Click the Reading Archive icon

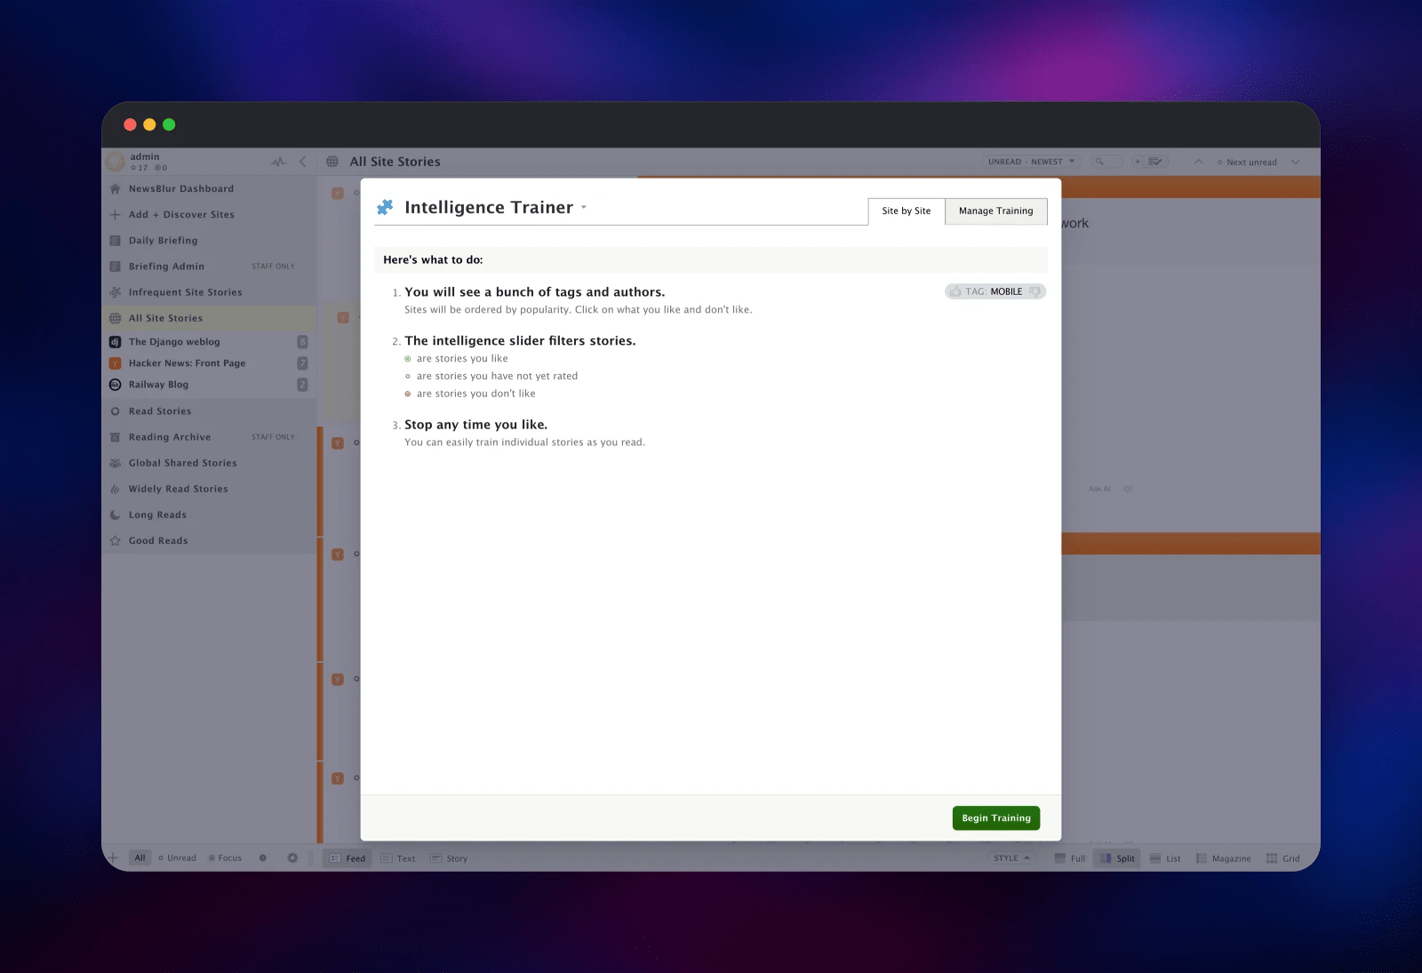[115, 436]
